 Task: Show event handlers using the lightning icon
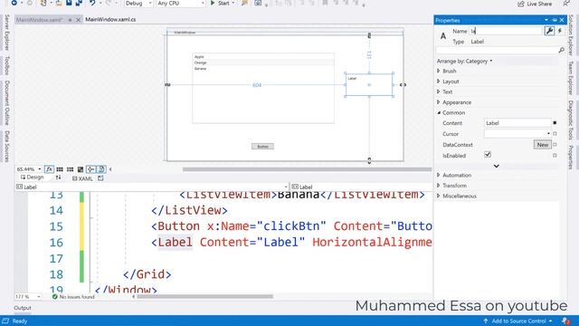pos(560,31)
